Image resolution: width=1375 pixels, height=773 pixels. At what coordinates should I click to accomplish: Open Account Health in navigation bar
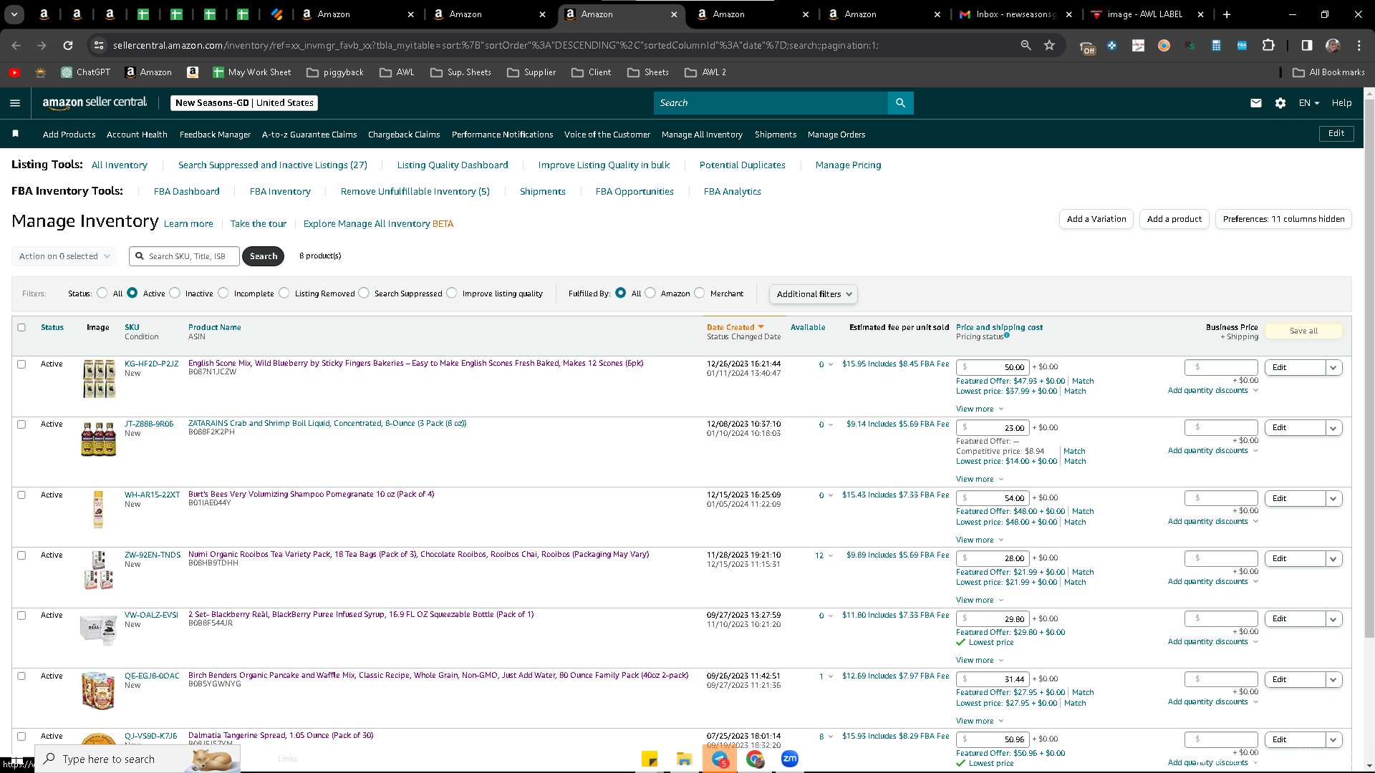[x=137, y=135]
